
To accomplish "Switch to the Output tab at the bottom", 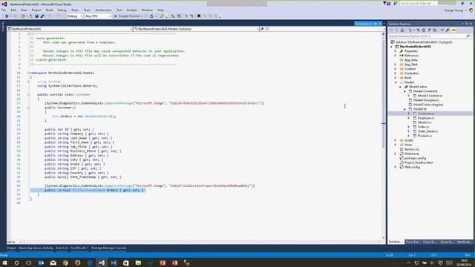I will point(11,248).
